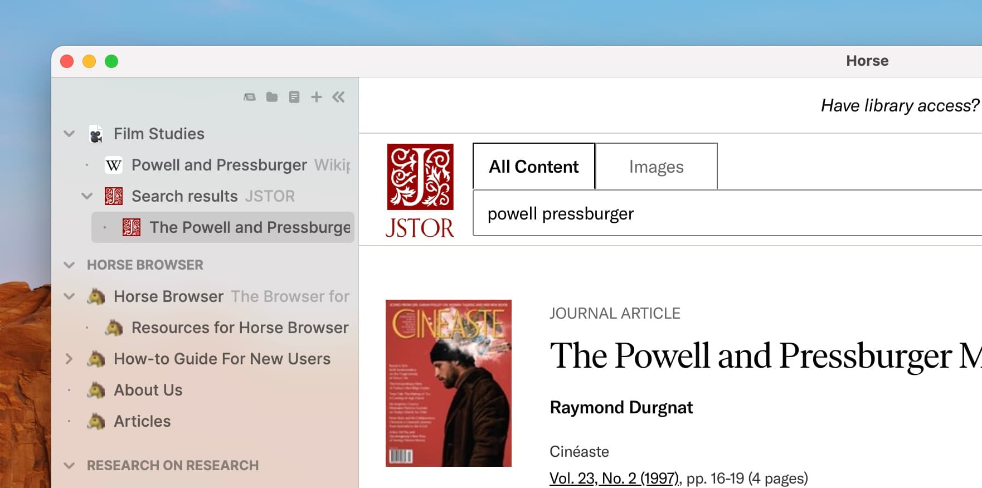Collapse the Horse Browser page branch

69,296
